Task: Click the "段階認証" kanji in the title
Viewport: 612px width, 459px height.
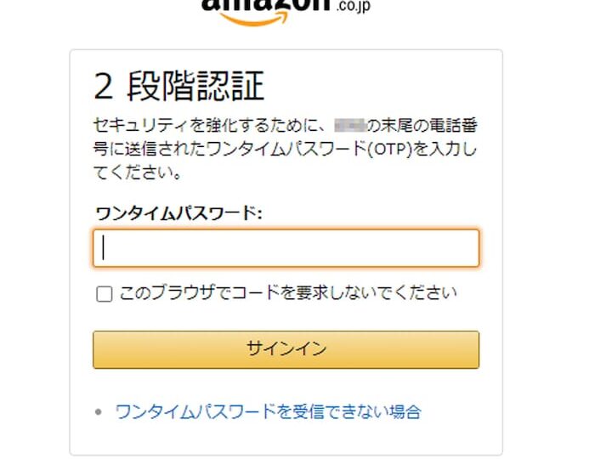Action: coord(195,87)
